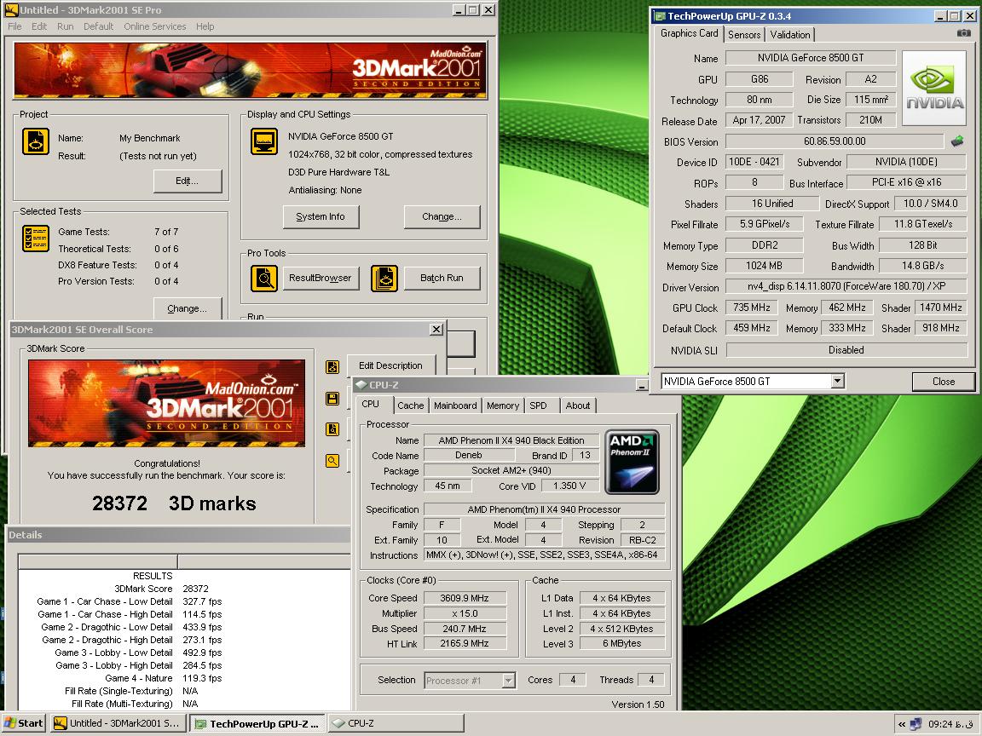Click the HT Link value 2165.9 MHz
The width and height of the screenshot is (982, 736).
(464, 643)
